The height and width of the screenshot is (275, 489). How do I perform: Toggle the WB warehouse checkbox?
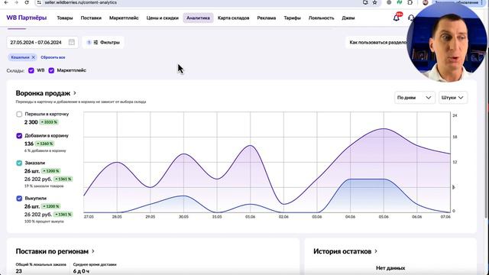tap(31, 70)
